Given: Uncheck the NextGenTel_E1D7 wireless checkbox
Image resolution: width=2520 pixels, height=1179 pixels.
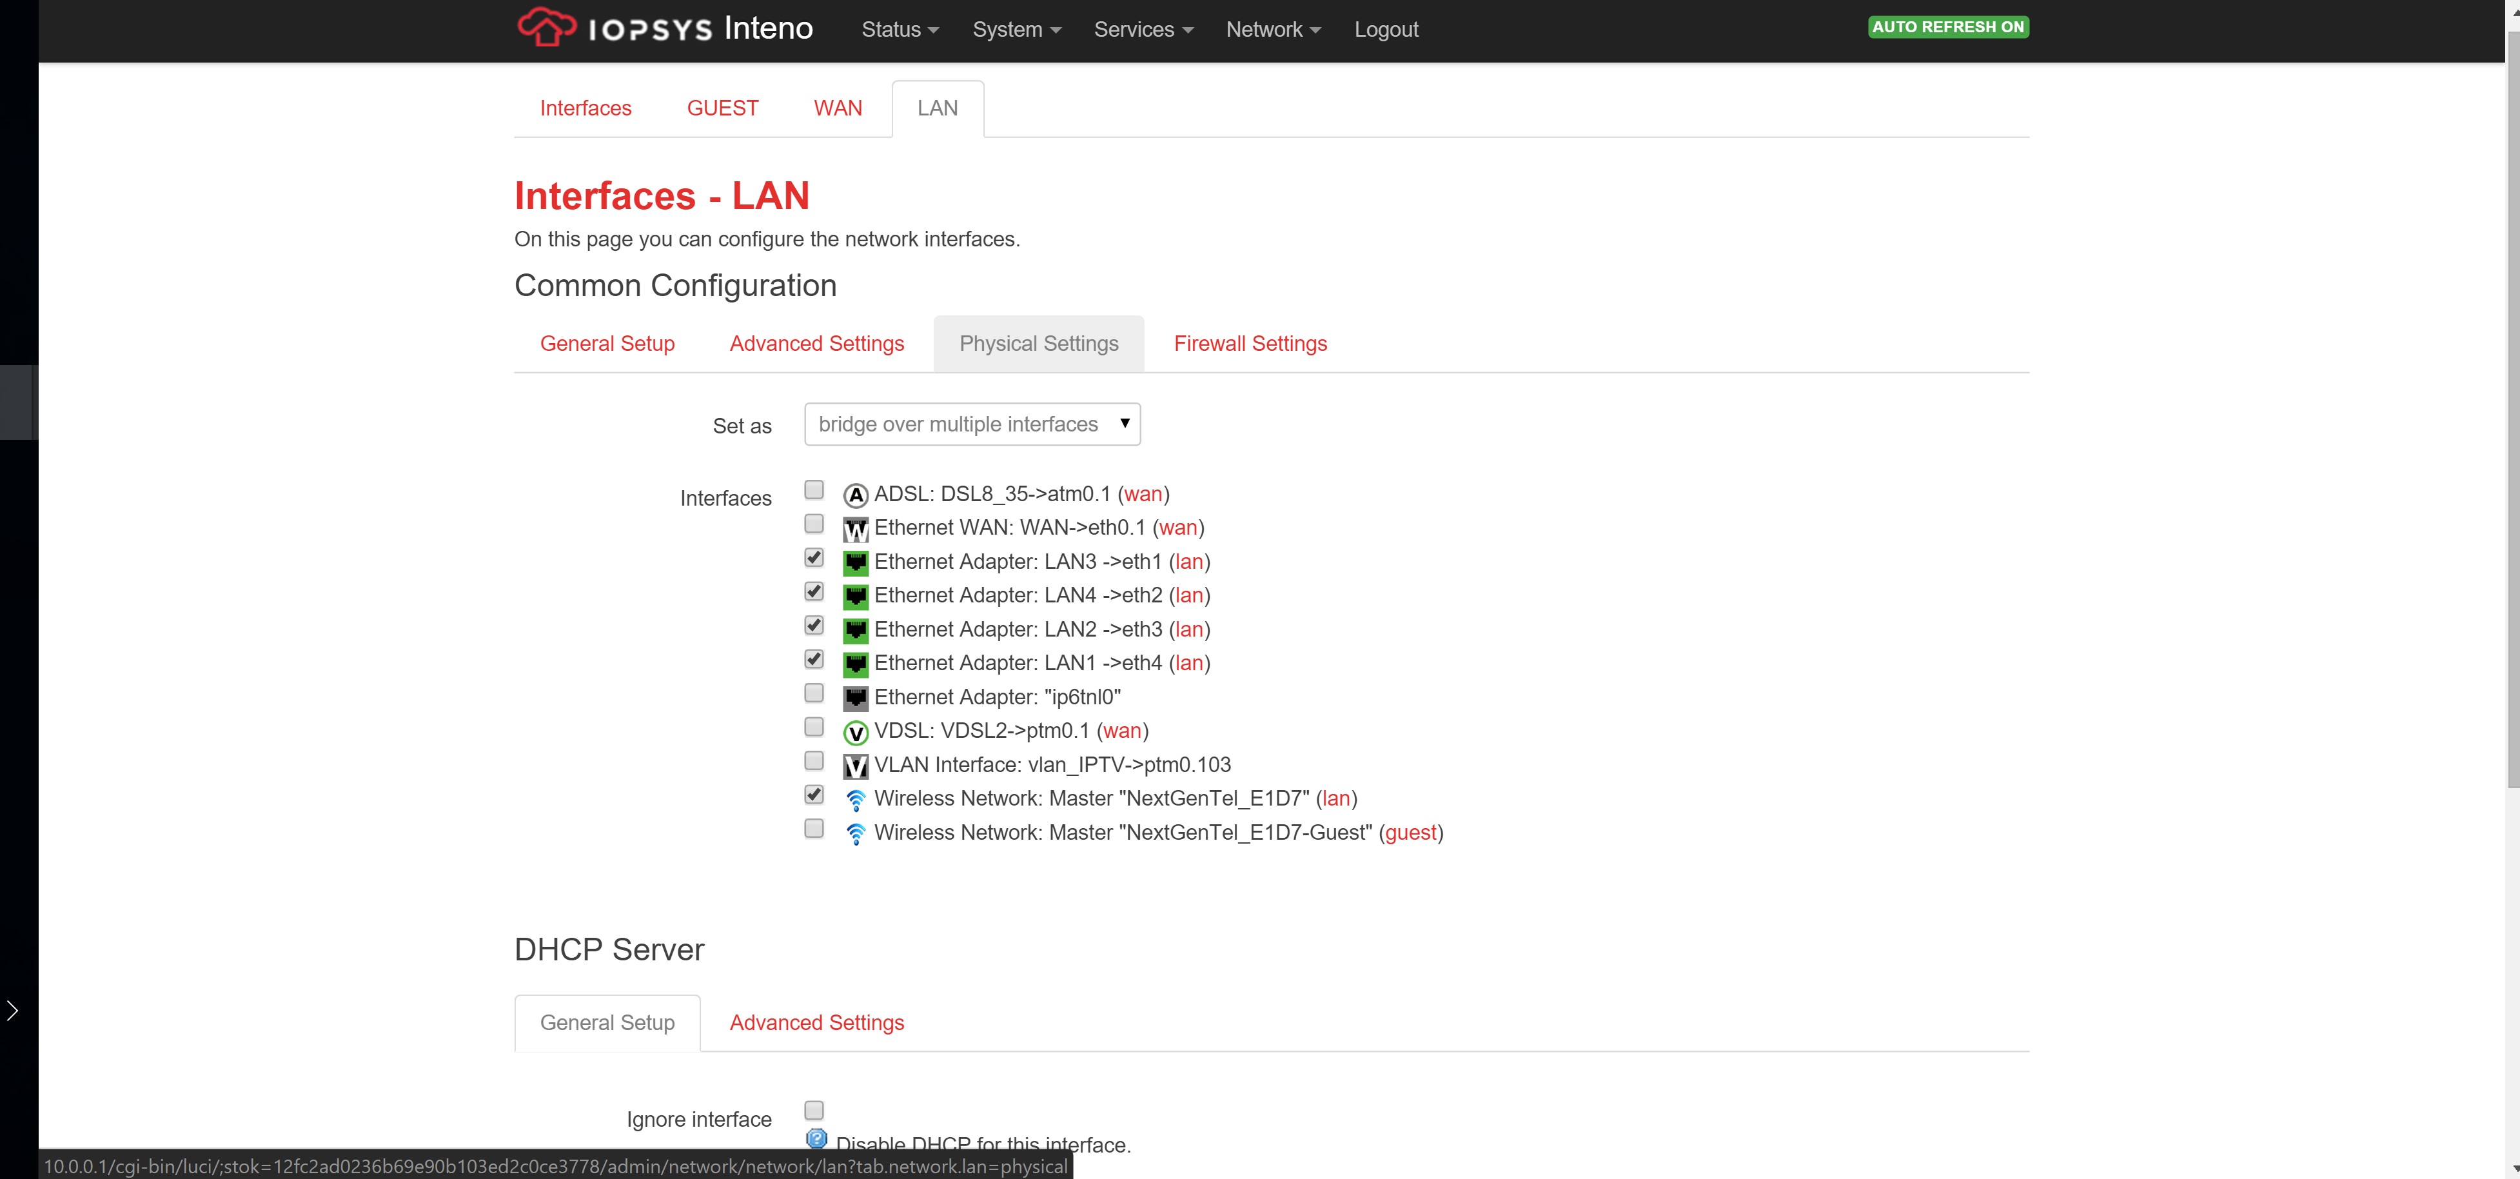Looking at the screenshot, I should click(x=813, y=793).
